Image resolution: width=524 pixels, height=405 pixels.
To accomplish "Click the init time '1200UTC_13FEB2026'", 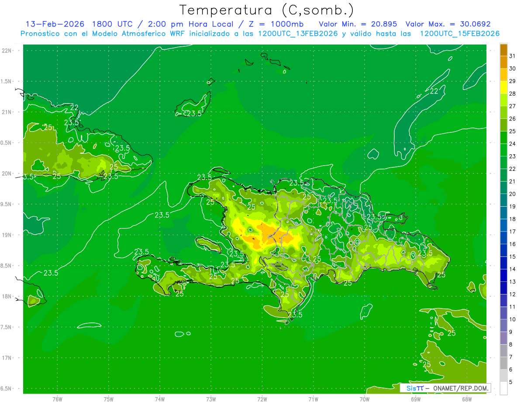I will [298, 34].
